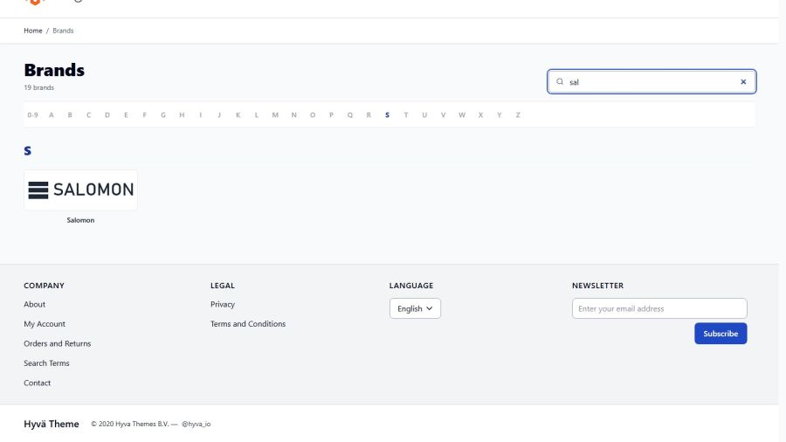Click the Brands breadcrumb text

click(63, 31)
